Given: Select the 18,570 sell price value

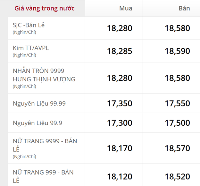Looking at the screenshot, I should point(177,148).
